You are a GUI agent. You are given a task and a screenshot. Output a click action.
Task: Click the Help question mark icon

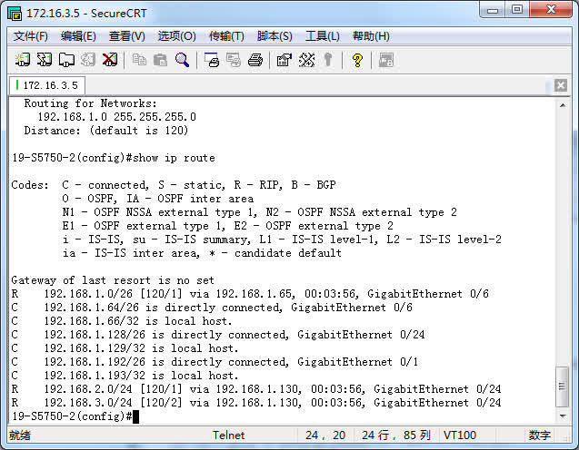click(357, 60)
